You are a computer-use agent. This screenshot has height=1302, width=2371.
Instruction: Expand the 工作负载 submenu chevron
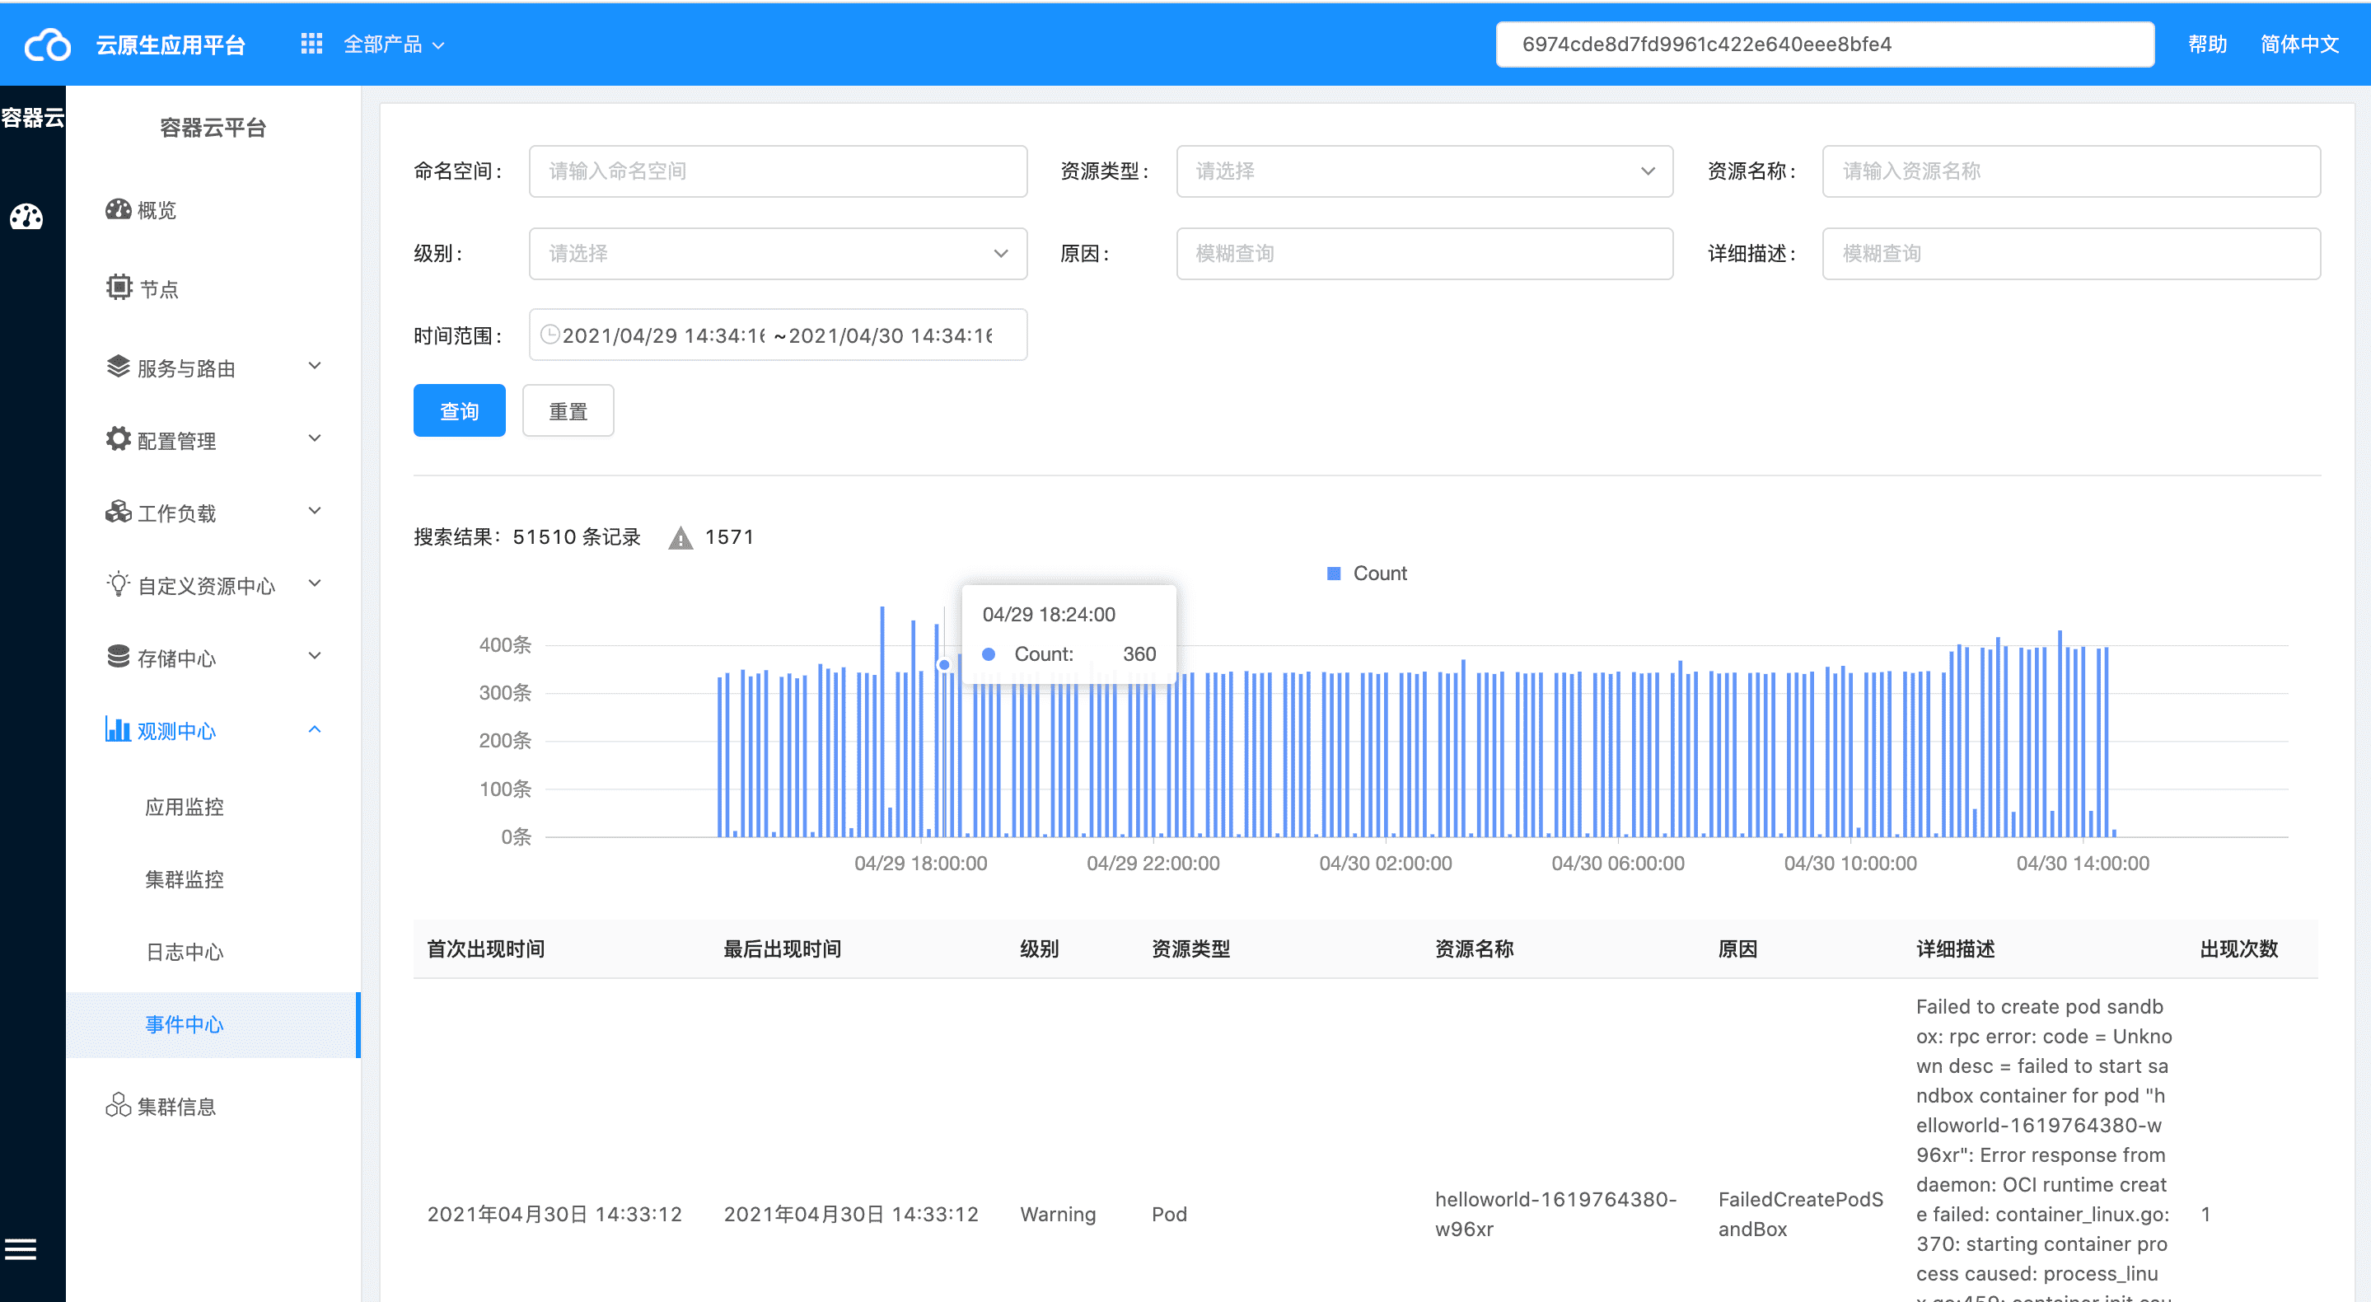click(315, 512)
